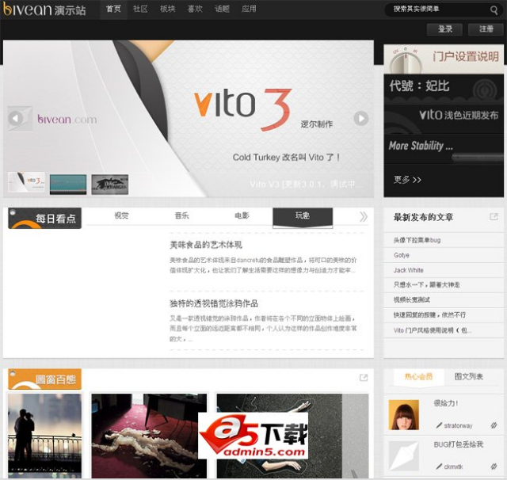507x480 pixels.
Task: Open the Gotye article
Action: 402,255
